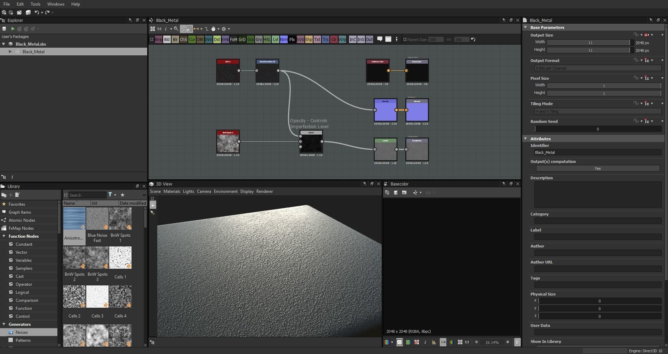
Task: Open the Environment menu in 3D View
Action: [x=226, y=191]
